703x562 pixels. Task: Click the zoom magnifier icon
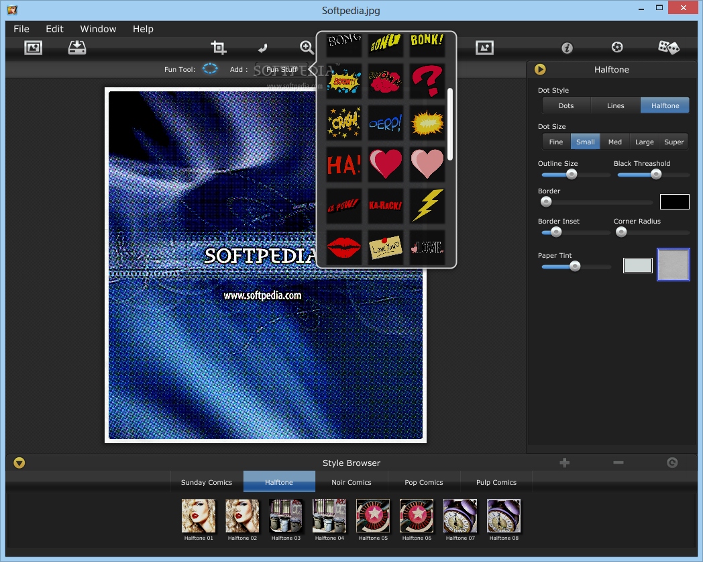tap(307, 48)
